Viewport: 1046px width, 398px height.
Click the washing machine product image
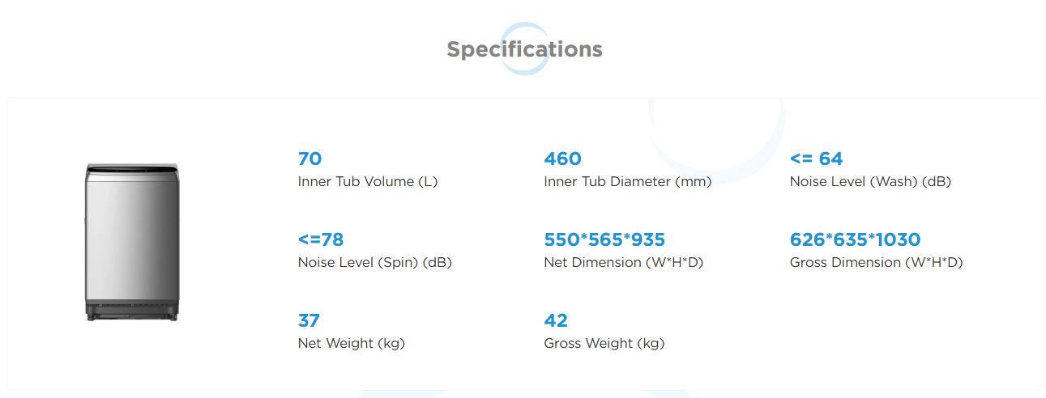pyautogui.click(x=133, y=243)
